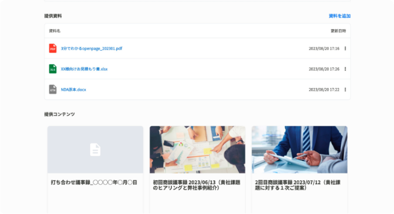Click the 更新日時 column header
The width and height of the screenshot is (394, 214).
pos(338,31)
